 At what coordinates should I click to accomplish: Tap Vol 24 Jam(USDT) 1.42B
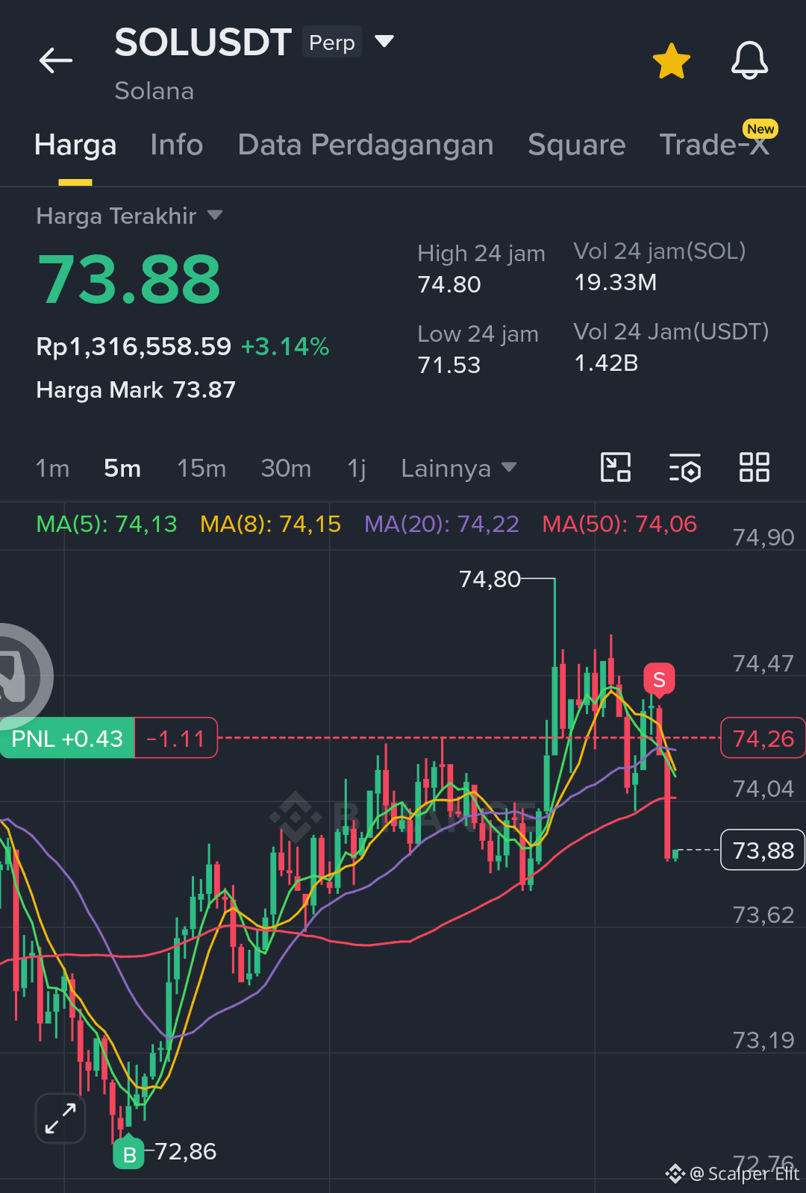(606, 363)
